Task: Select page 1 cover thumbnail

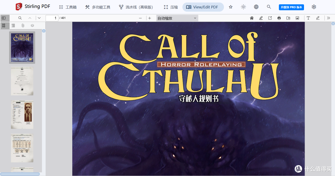Action: (22, 48)
